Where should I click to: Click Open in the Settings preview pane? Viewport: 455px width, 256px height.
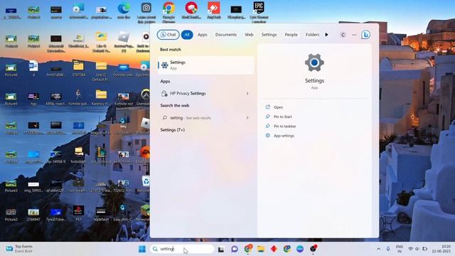278,107
